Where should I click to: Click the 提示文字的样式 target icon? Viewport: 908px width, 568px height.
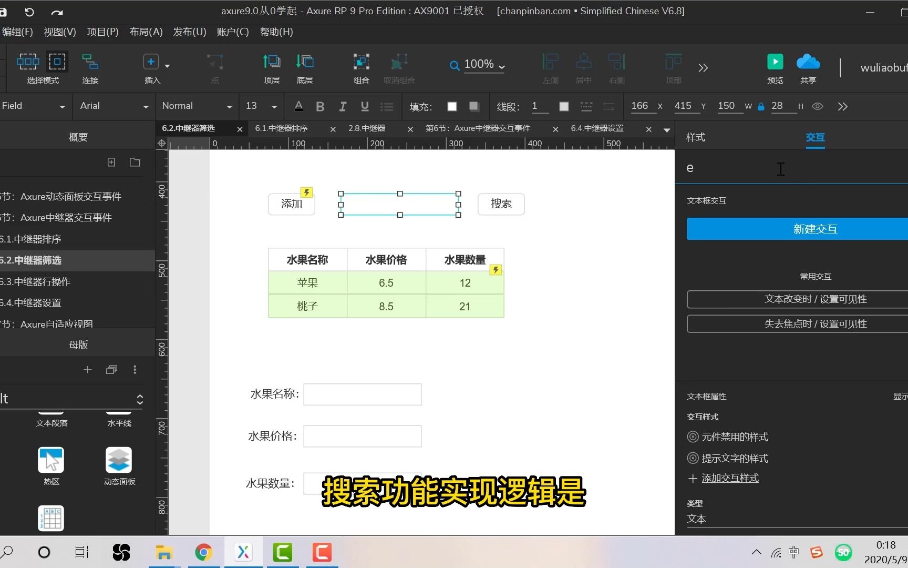pos(693,458)
